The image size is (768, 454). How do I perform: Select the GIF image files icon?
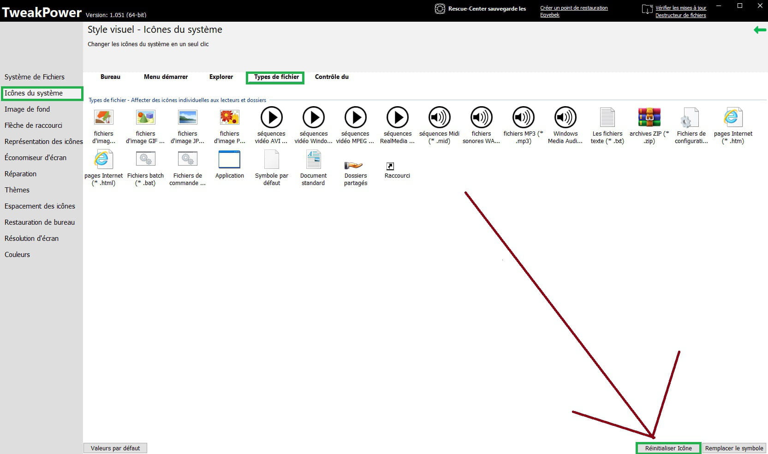point(145,118)
